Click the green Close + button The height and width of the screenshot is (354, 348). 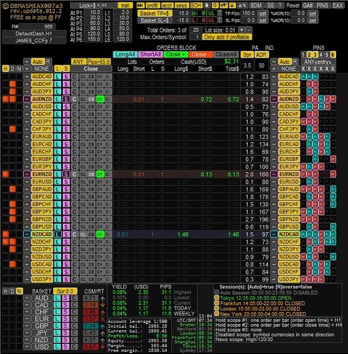click(176, 54)
